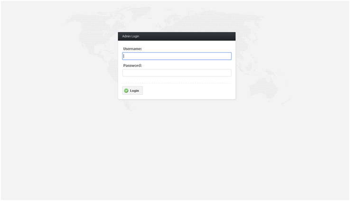Click South America's tip below the panel
The height and width of the screenshot is (201, 355).
tap(128, 105)
